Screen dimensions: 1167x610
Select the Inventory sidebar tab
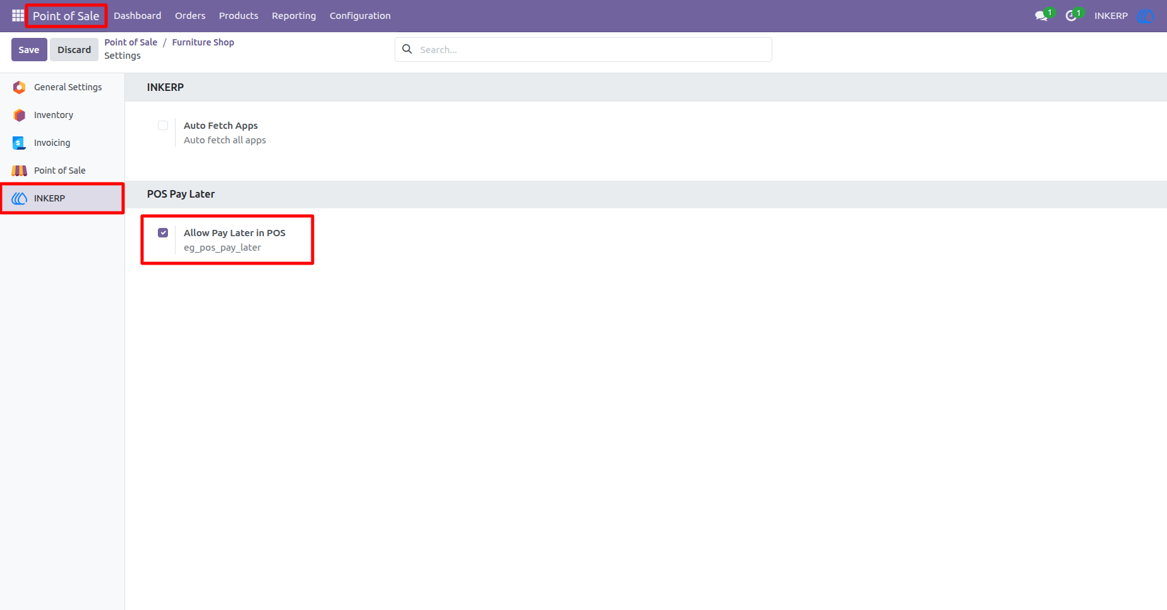click(x=62, y=115)
